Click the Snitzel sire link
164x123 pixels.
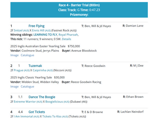[x=18, y=30]
